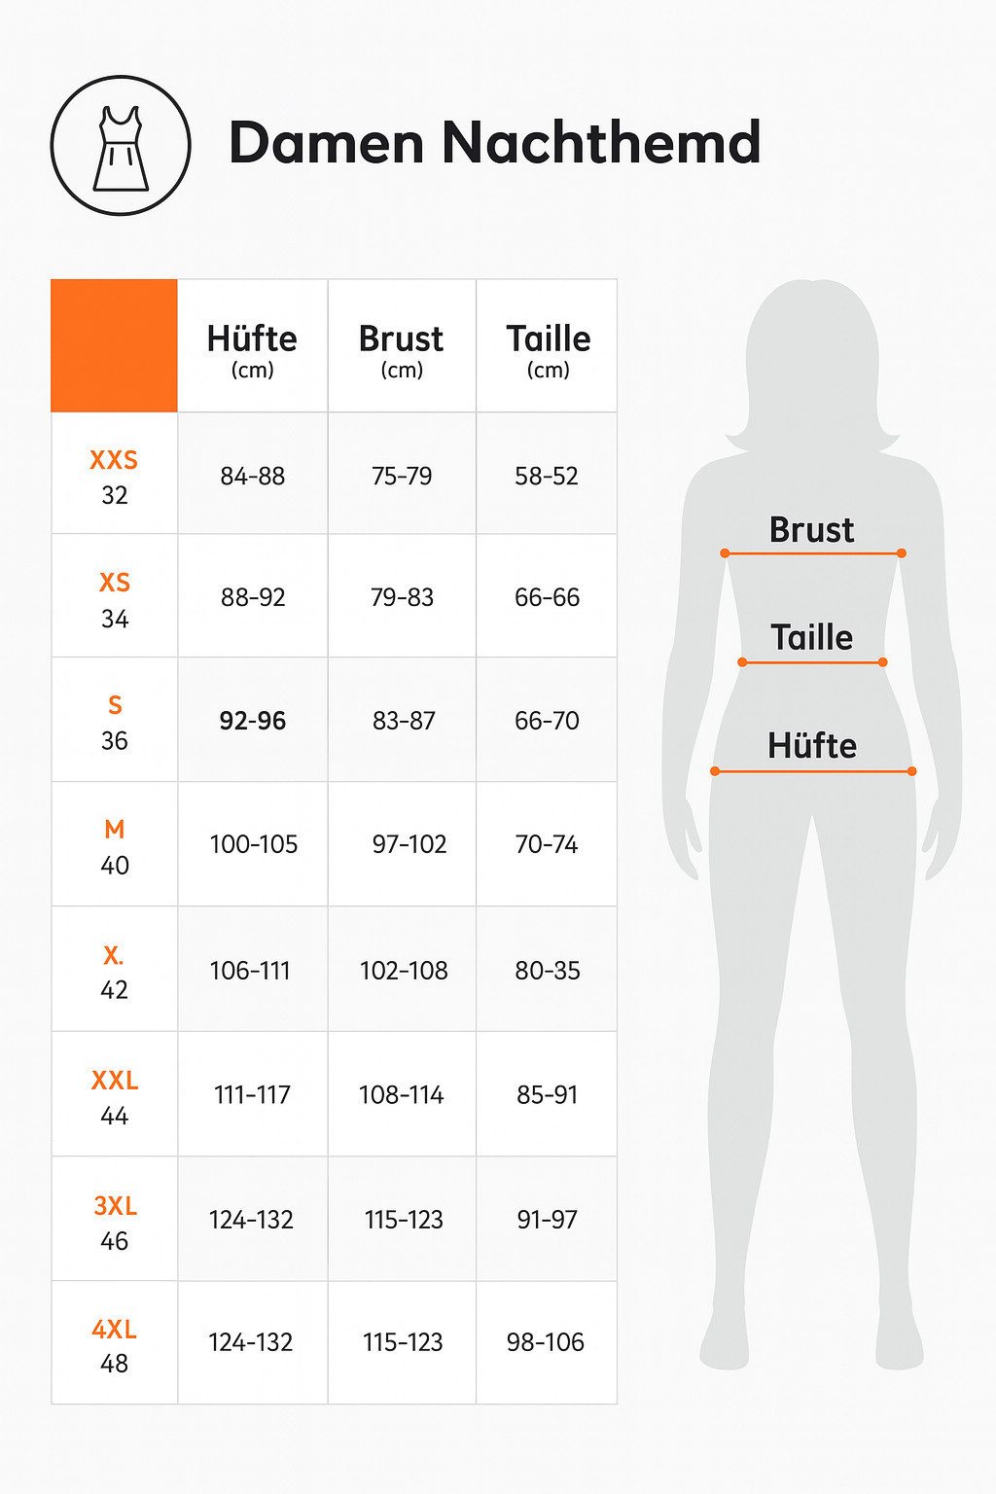Choose the XXS 32 size label
This screenshot has height=1494, width=996.
coord(114,477)
